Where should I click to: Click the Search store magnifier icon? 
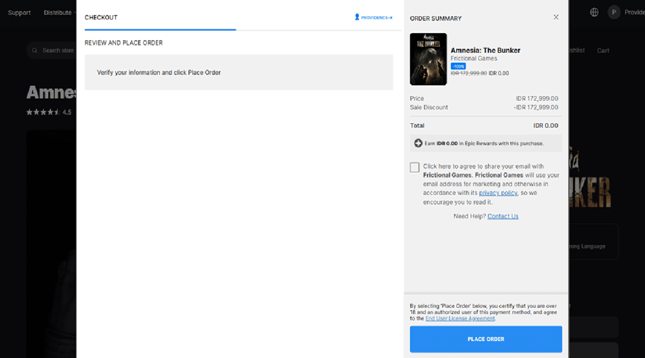pyautogui.click(x=35, y=51)
